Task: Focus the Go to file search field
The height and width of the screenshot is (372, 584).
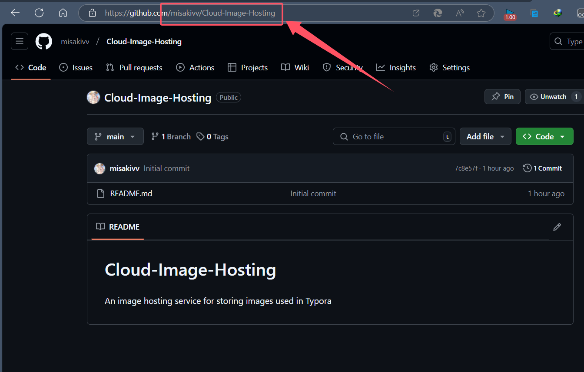Action: (394, 136)
